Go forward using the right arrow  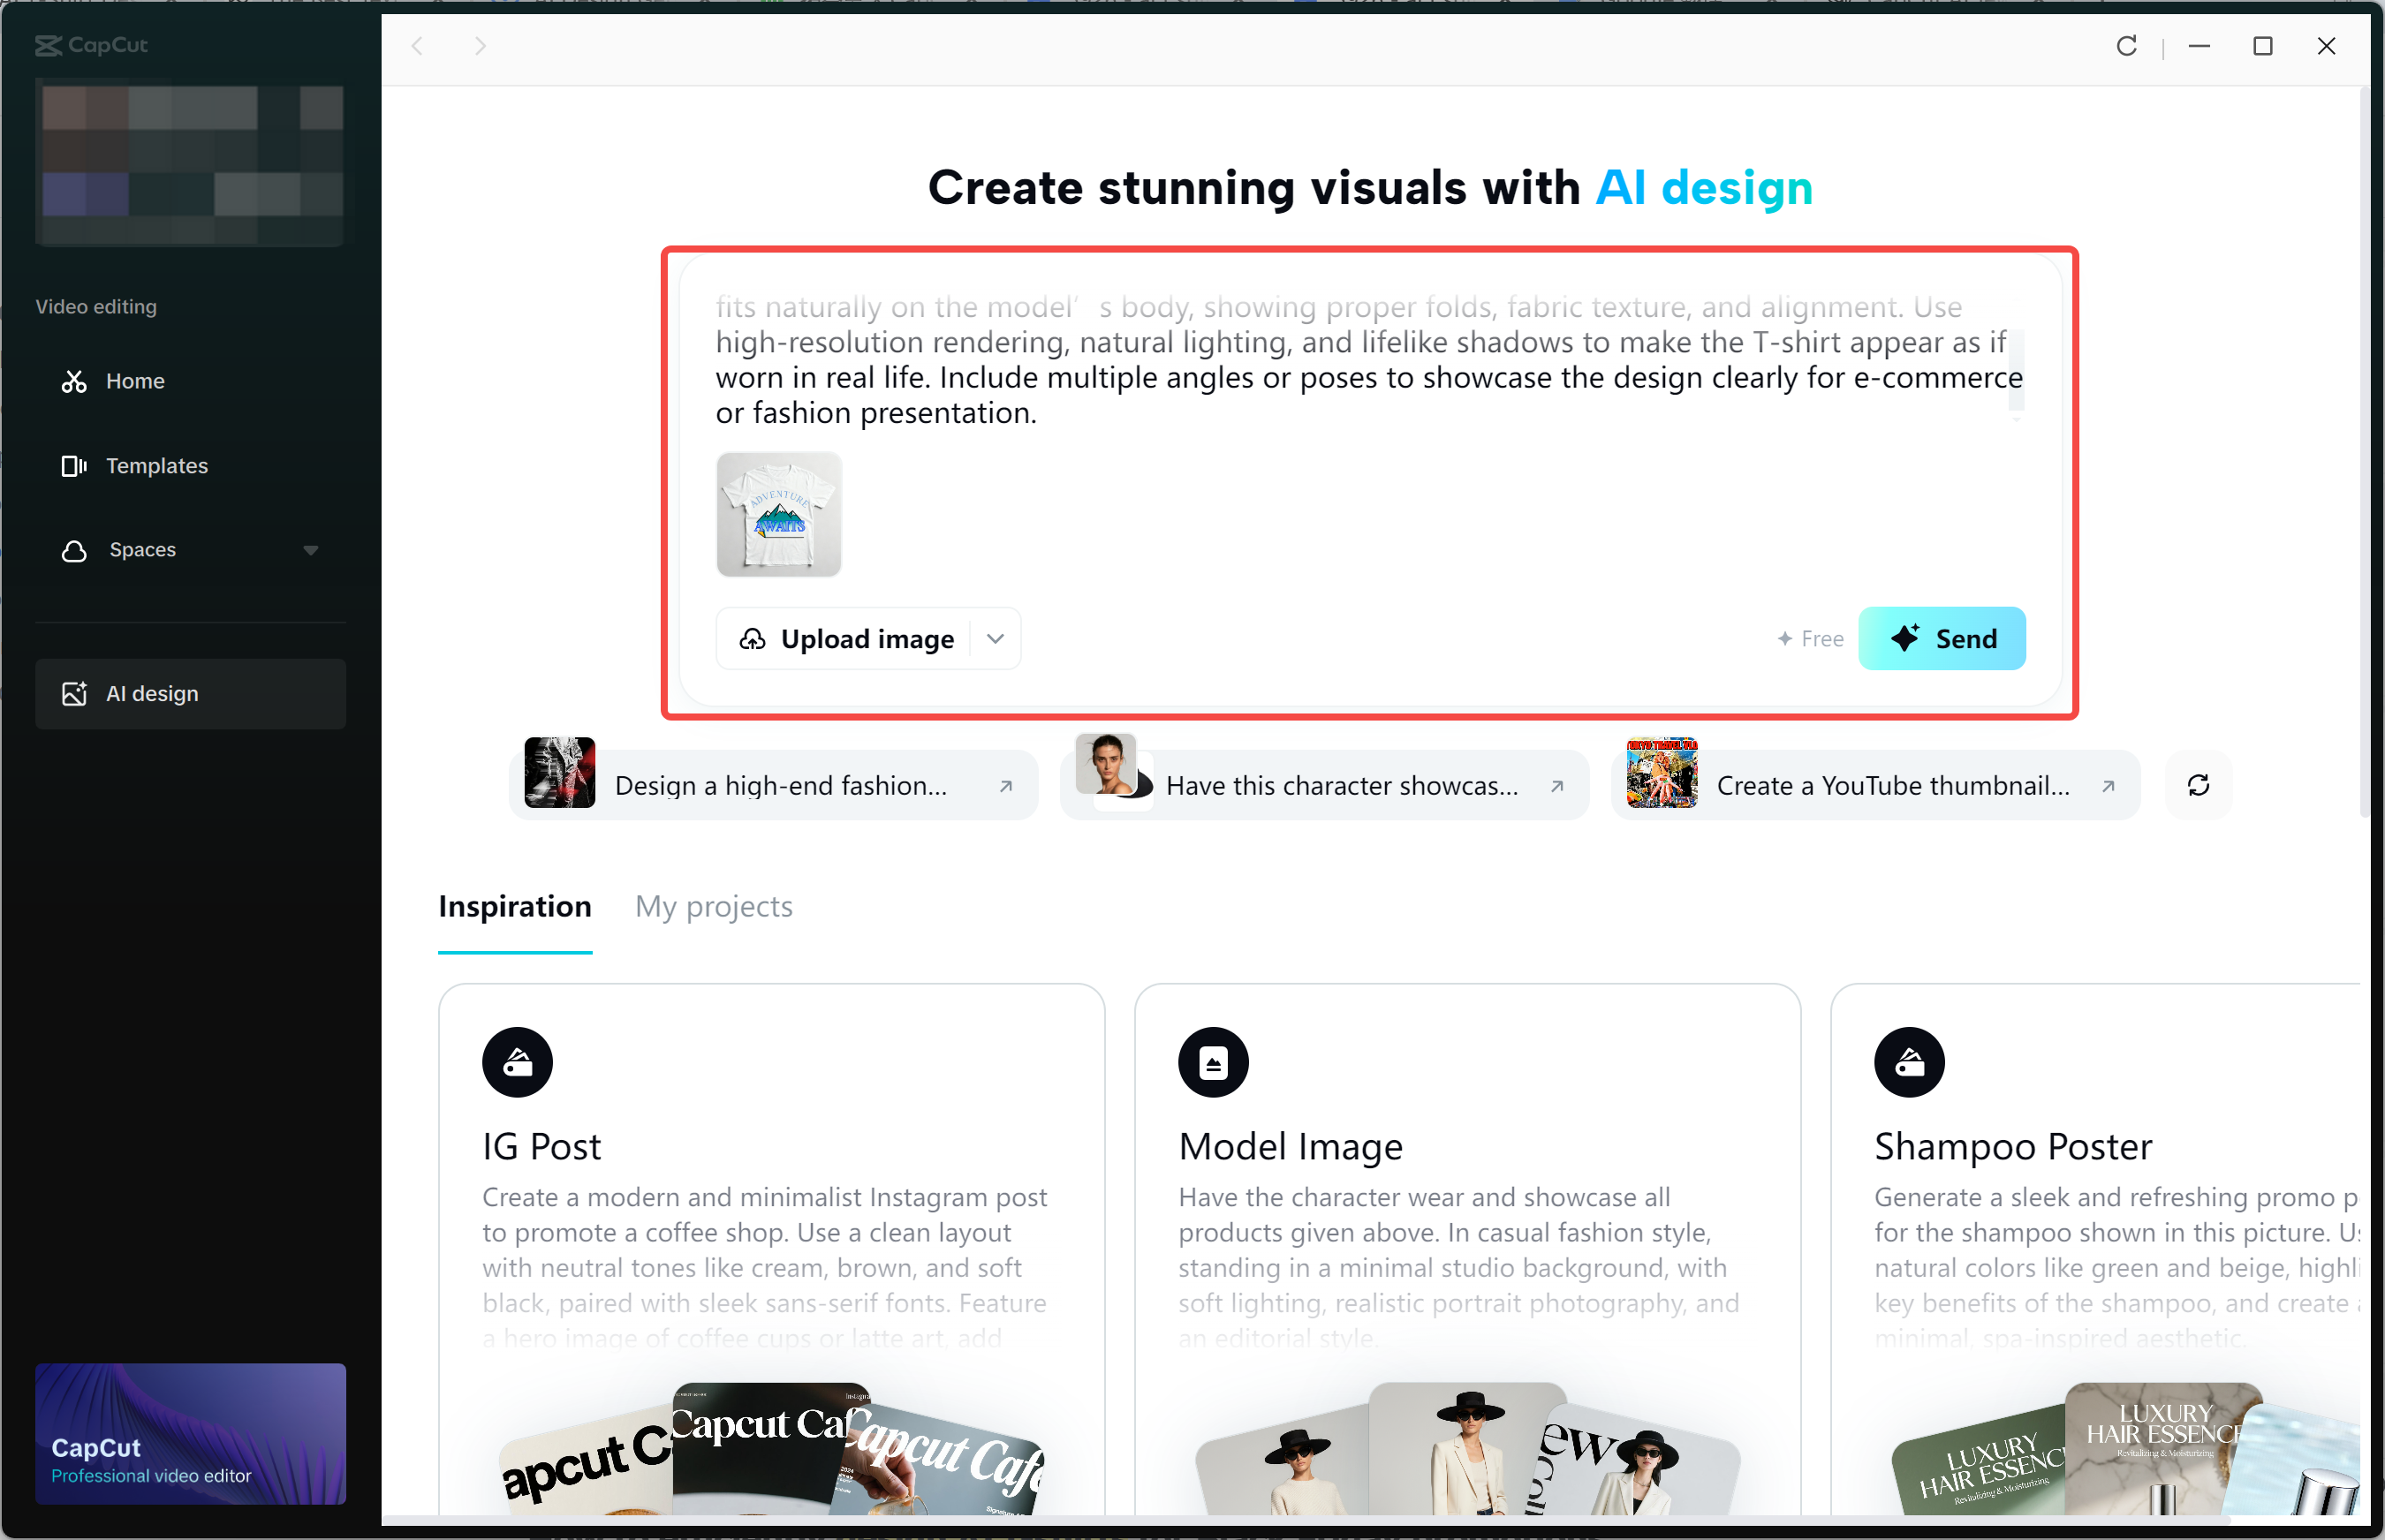(481, 46)
